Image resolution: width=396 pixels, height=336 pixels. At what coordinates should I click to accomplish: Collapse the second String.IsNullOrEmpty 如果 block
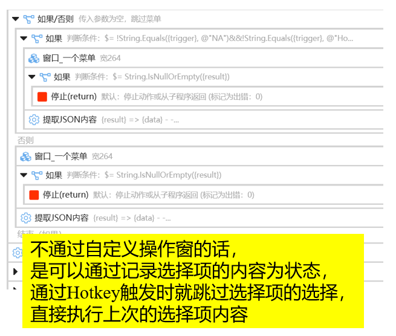point(24,175)
